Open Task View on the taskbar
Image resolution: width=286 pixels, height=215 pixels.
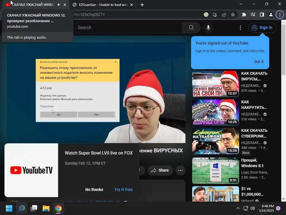tap(34, 208)
